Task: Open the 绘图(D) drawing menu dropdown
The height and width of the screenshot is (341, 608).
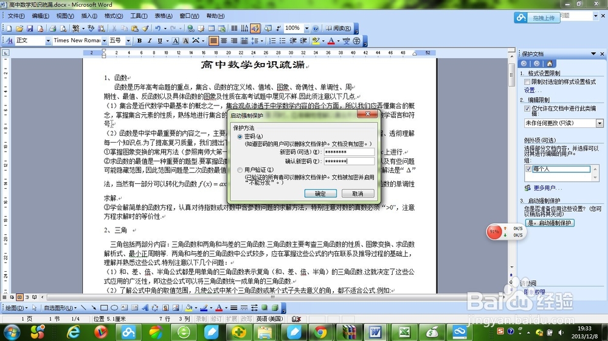Action: pos(16,308)
